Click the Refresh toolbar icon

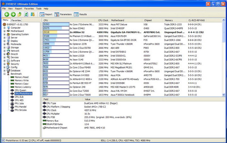pyautogui.click(x=26, y=14)
